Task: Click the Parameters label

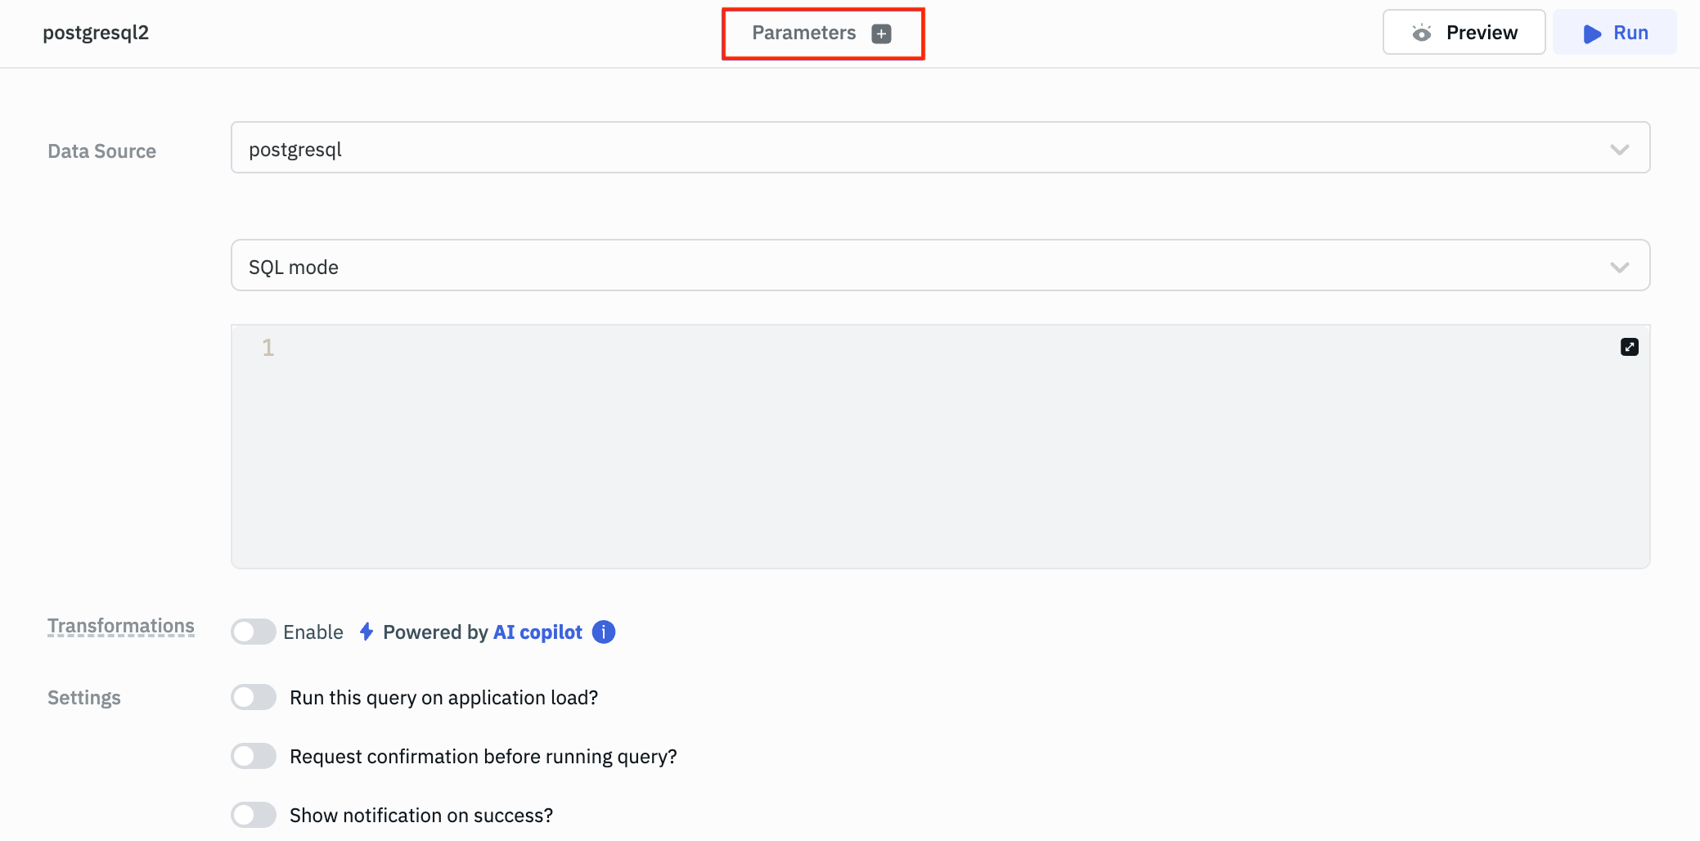Action: pyautogui.click(x=803, y=34)
